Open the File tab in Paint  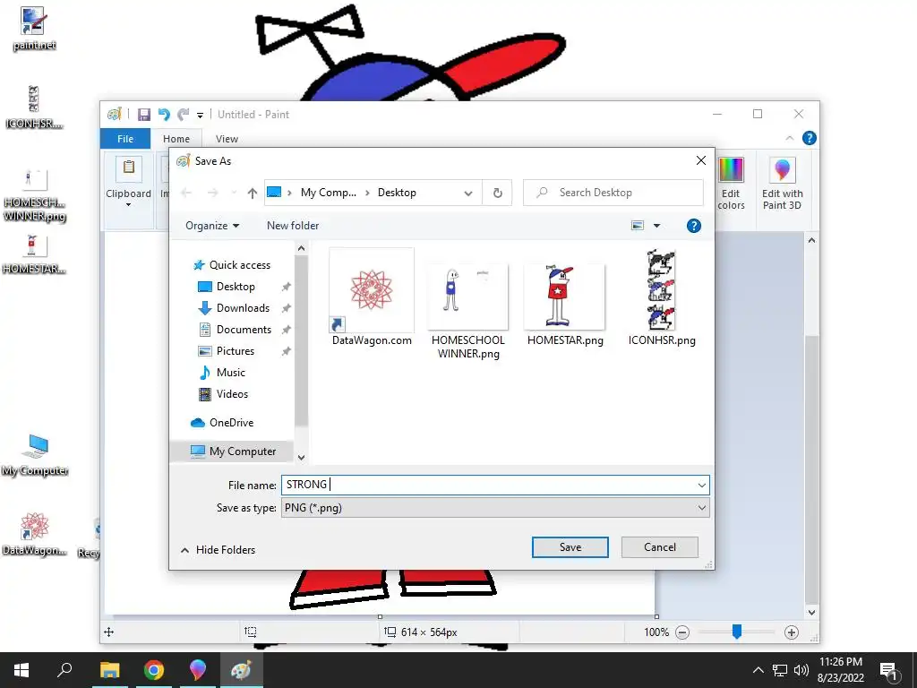pos(125,139)
